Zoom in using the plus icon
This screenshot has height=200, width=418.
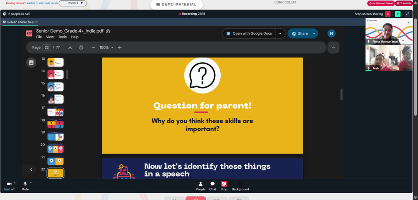point(120,48)
